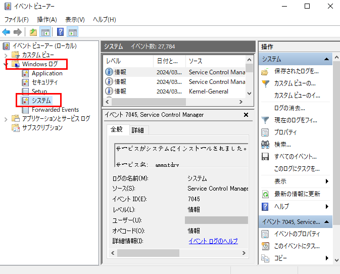
Task: Collapse the Windows ログ tree node
Action: [6, 64]
